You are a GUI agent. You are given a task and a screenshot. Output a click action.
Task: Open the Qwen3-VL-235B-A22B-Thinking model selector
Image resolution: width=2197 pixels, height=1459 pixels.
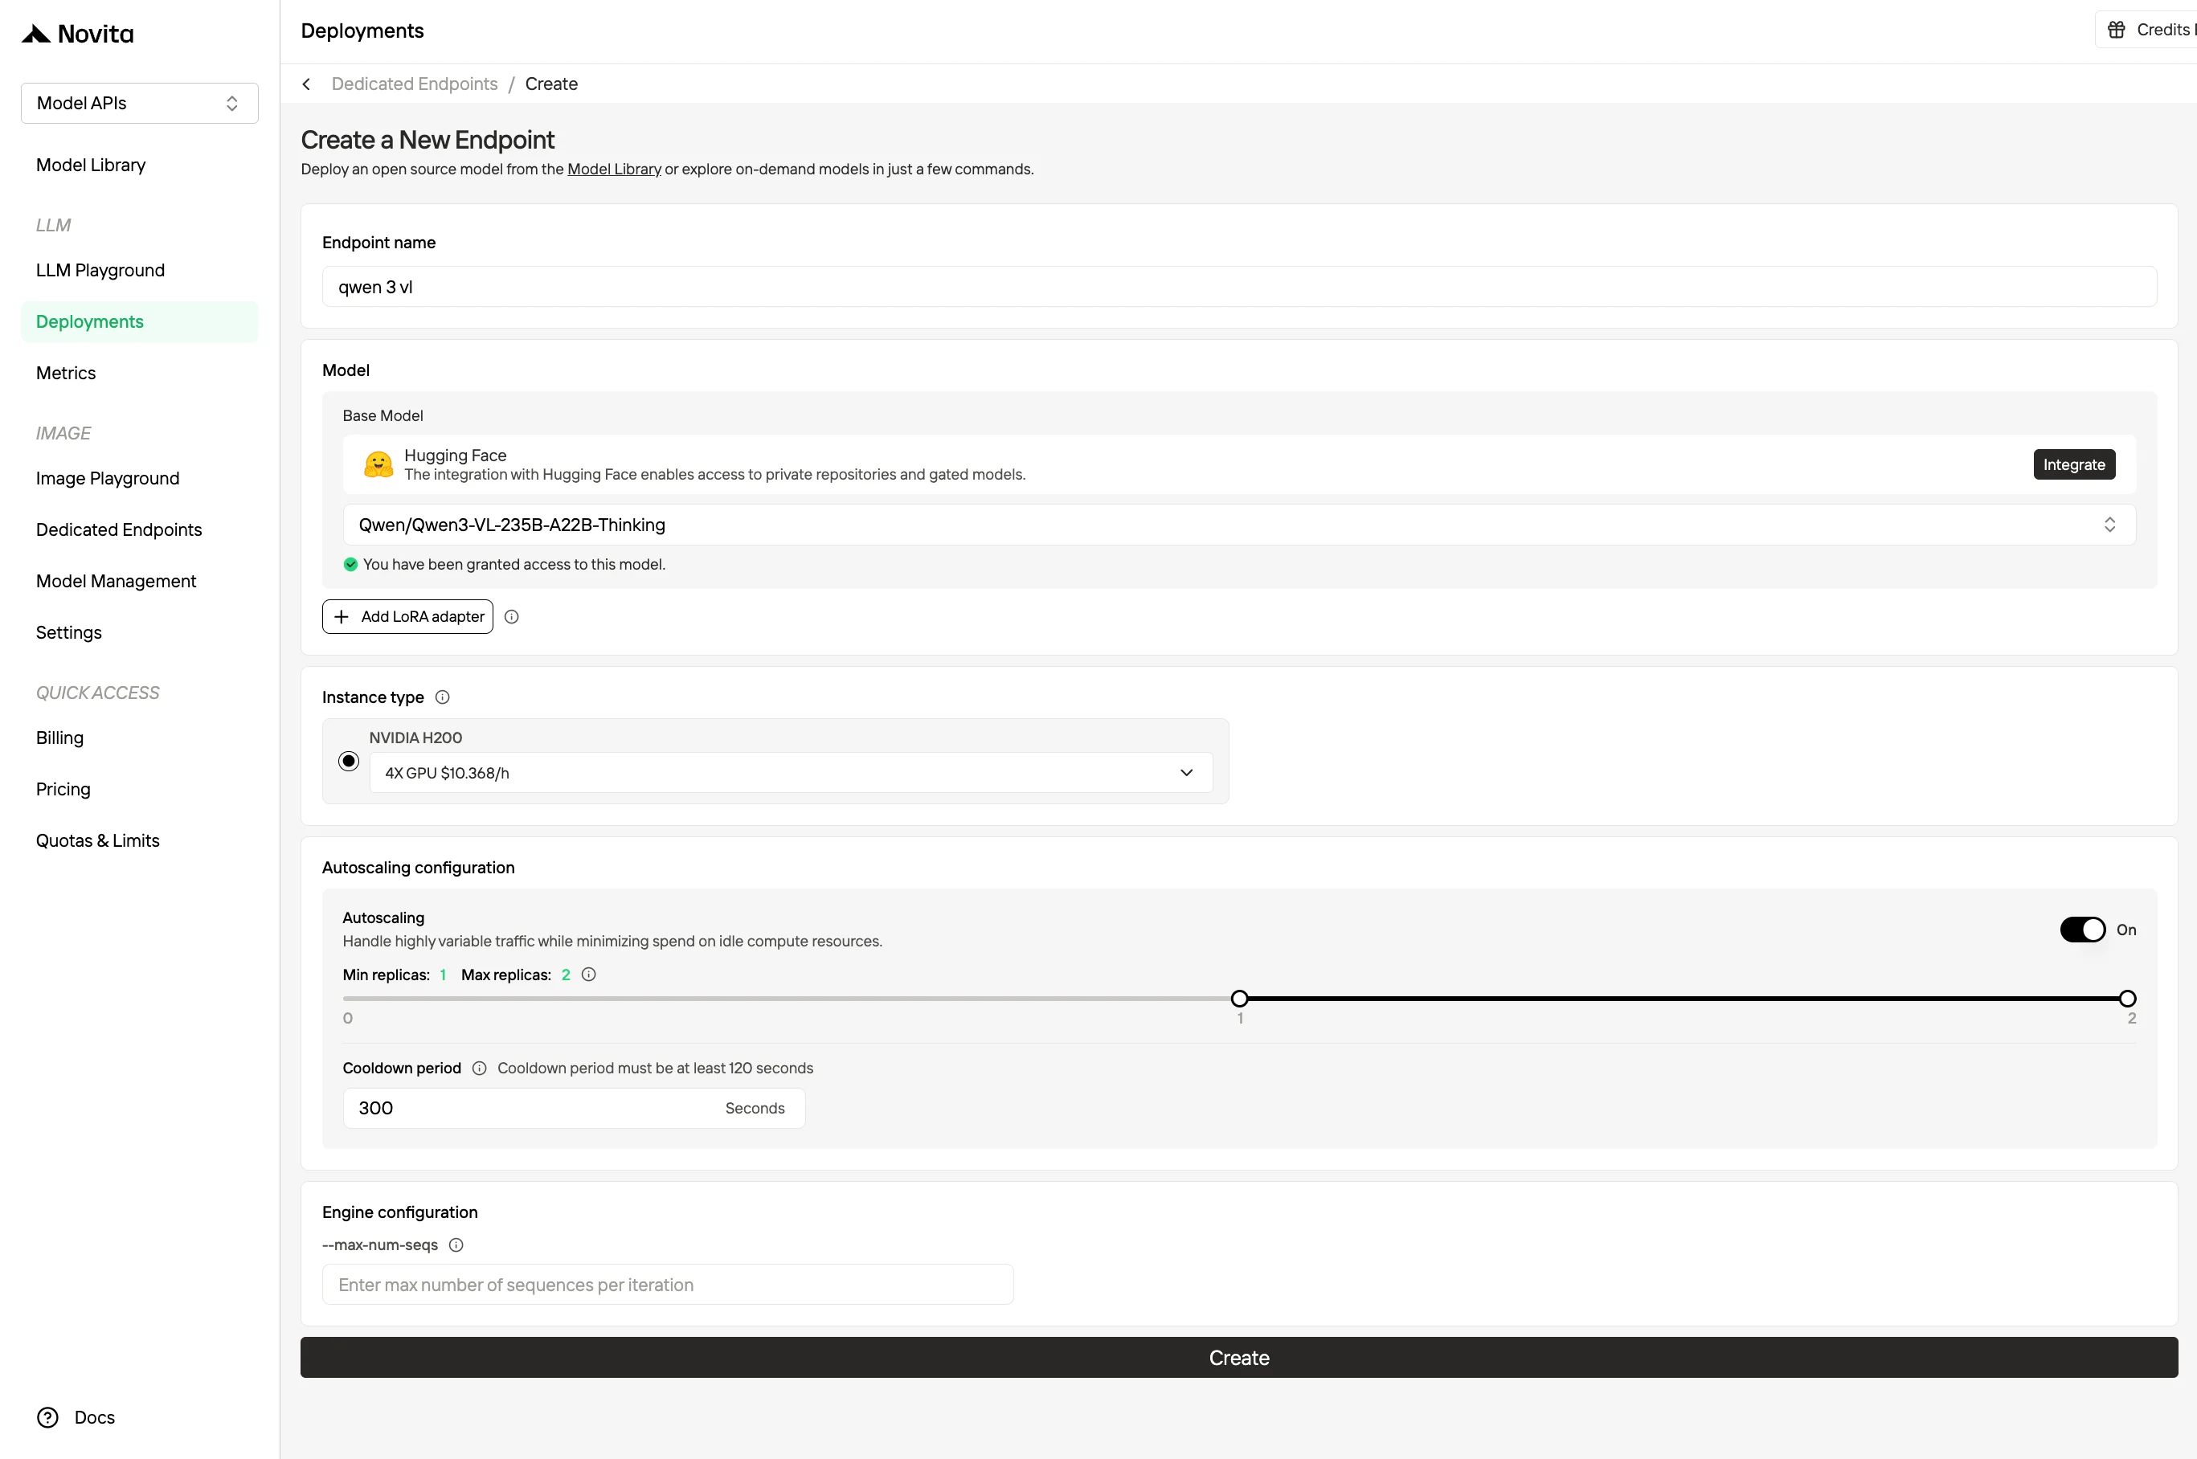click(x=1238, y=525)
